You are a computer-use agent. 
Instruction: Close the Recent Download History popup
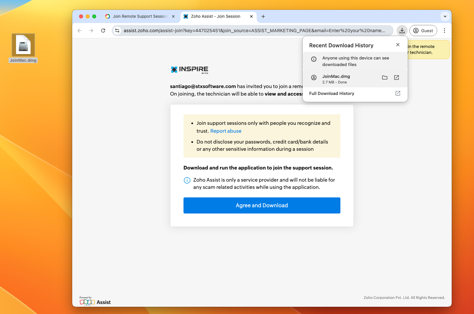click(x=398, y=45)
